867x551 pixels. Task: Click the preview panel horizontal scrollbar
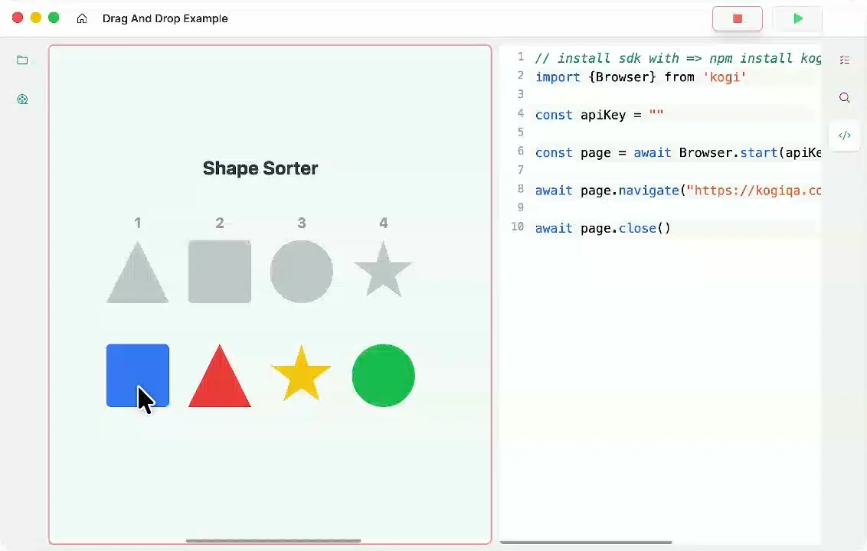(x=273, y=541)
